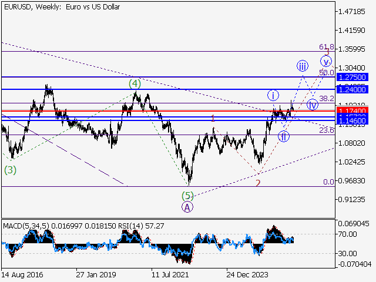
Task: Select the green (5) wave label
Action: pyautogui.click(x=187, y=196)
